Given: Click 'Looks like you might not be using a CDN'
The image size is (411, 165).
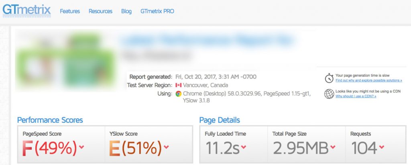Looking at the screenshot, I should coord(368,91).
